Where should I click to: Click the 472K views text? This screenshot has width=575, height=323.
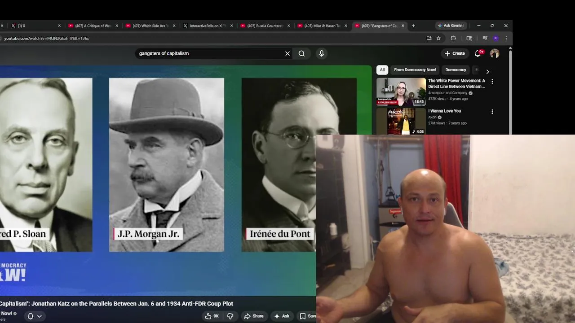(438, 99)
